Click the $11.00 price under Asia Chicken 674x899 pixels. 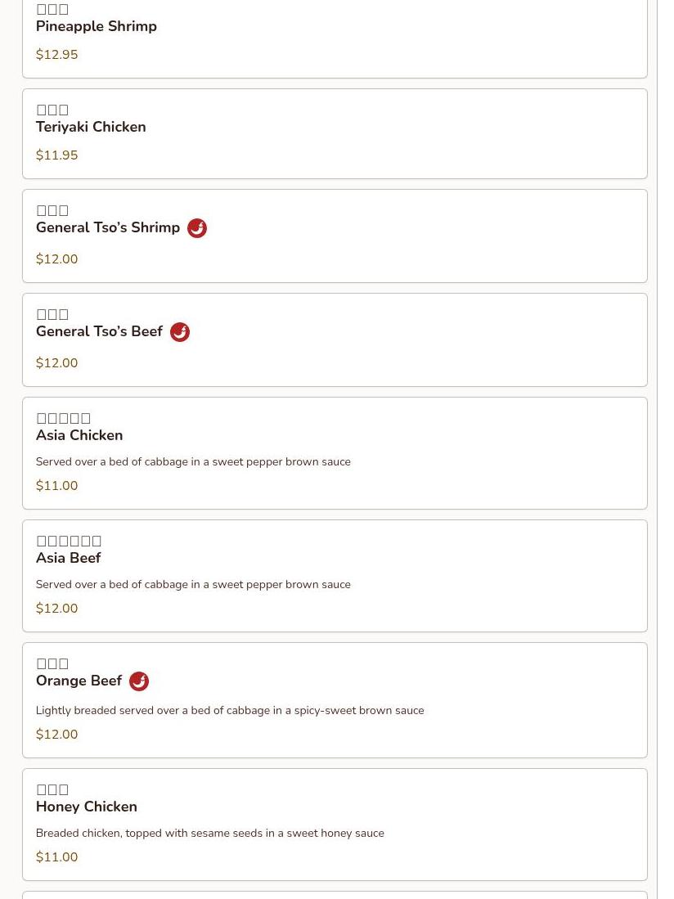pos(56,485)
